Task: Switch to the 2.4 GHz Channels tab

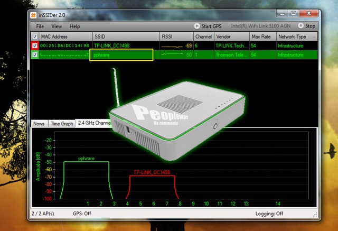Action: pyautogui.click(x=95, y=123)
